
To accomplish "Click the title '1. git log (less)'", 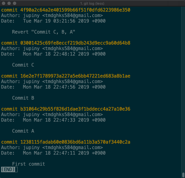I will (x=92, y=4).
